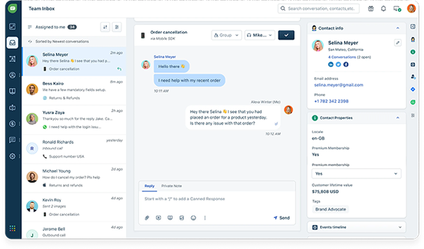This screenshot has width=424, height=249.
Task: Open the Inbox icon in left sidebar
Action: click(x=12, y=43)
